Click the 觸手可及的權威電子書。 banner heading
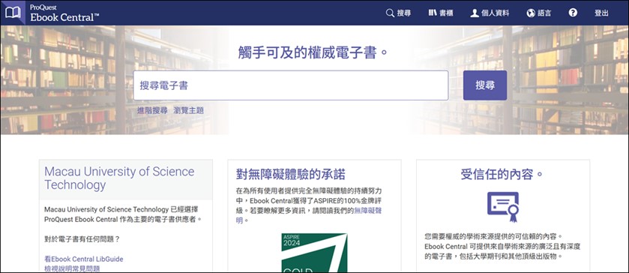The image size is (629, 273). [313, 52]
